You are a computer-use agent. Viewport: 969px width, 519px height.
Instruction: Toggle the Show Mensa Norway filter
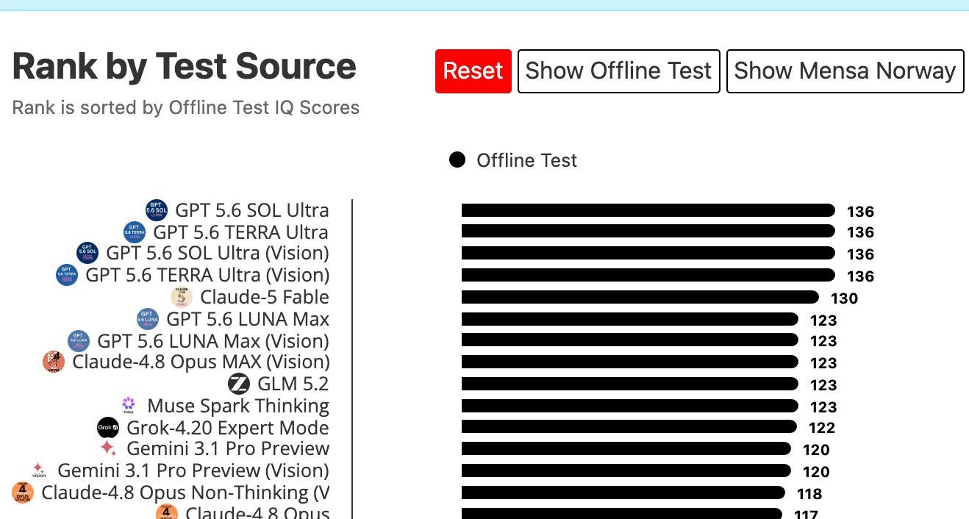[845, 71]
